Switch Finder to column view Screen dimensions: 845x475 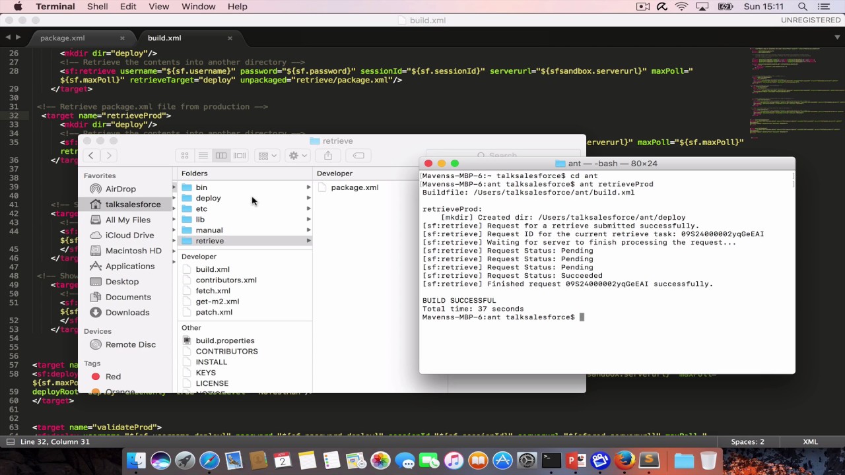pos(221,156)
